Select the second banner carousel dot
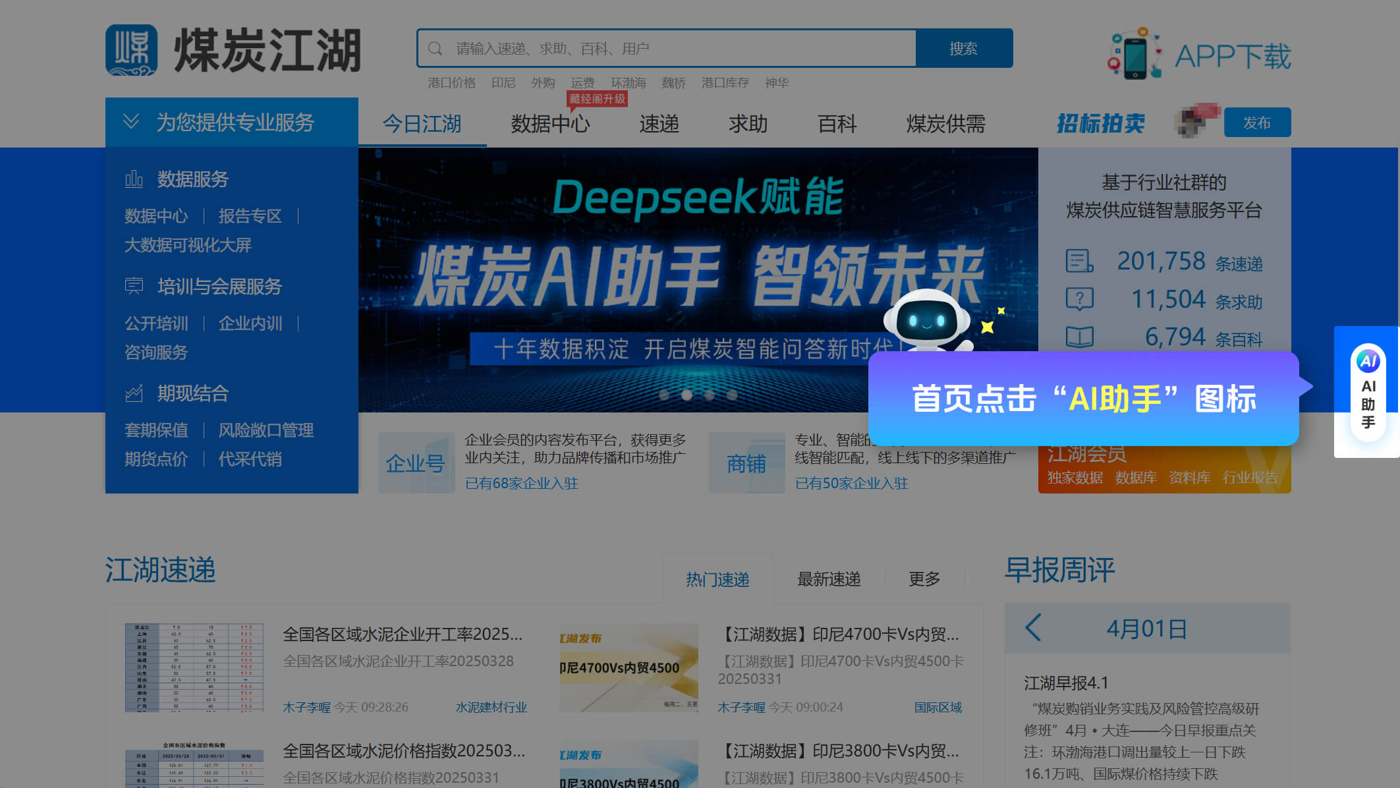The width and height of the screenshot is (1400, 788). pos(686,395)
